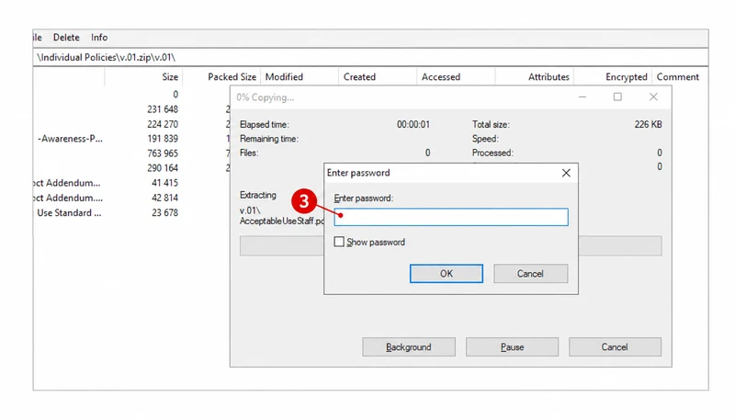This screenshot has width=735, height=420.
Task: Select the row with size 763 965
Action: pos(131,153)
